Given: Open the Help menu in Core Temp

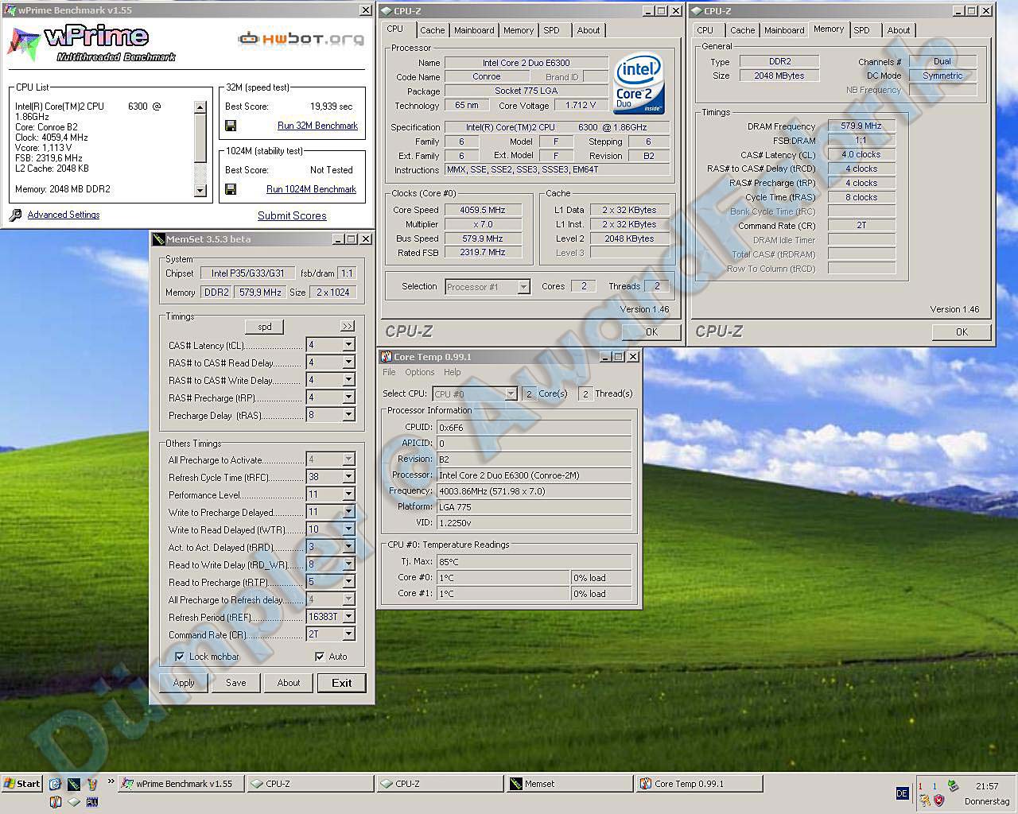Looking at the screenshot, I should 452,372.
